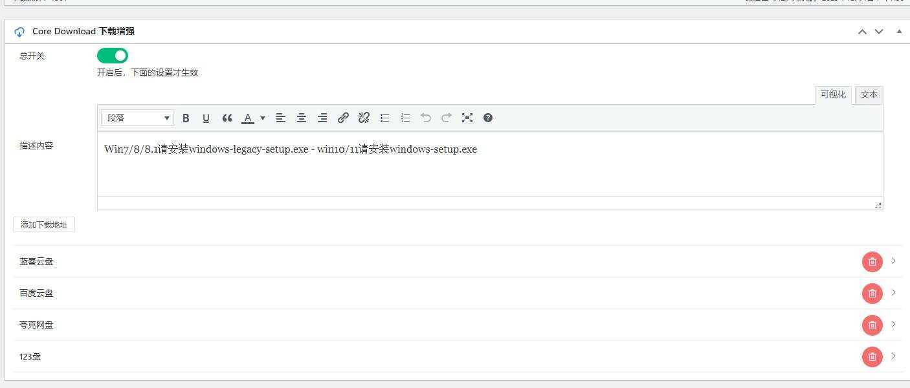Center align the text
This screenshot has width=910, height=388.
coord(301,118)
